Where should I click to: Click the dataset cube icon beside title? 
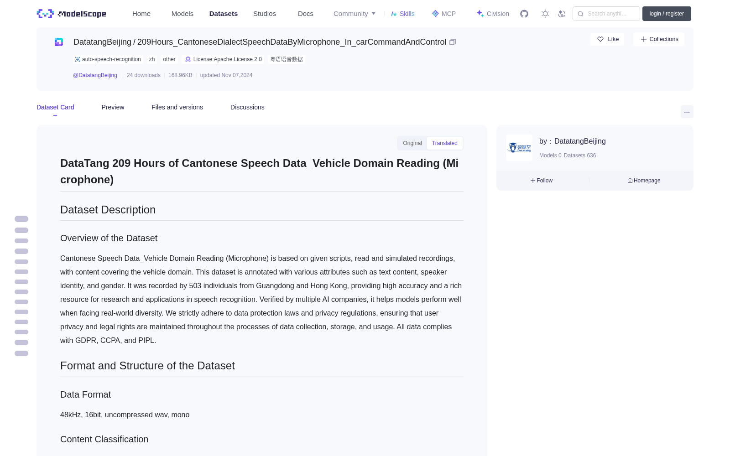59,42
